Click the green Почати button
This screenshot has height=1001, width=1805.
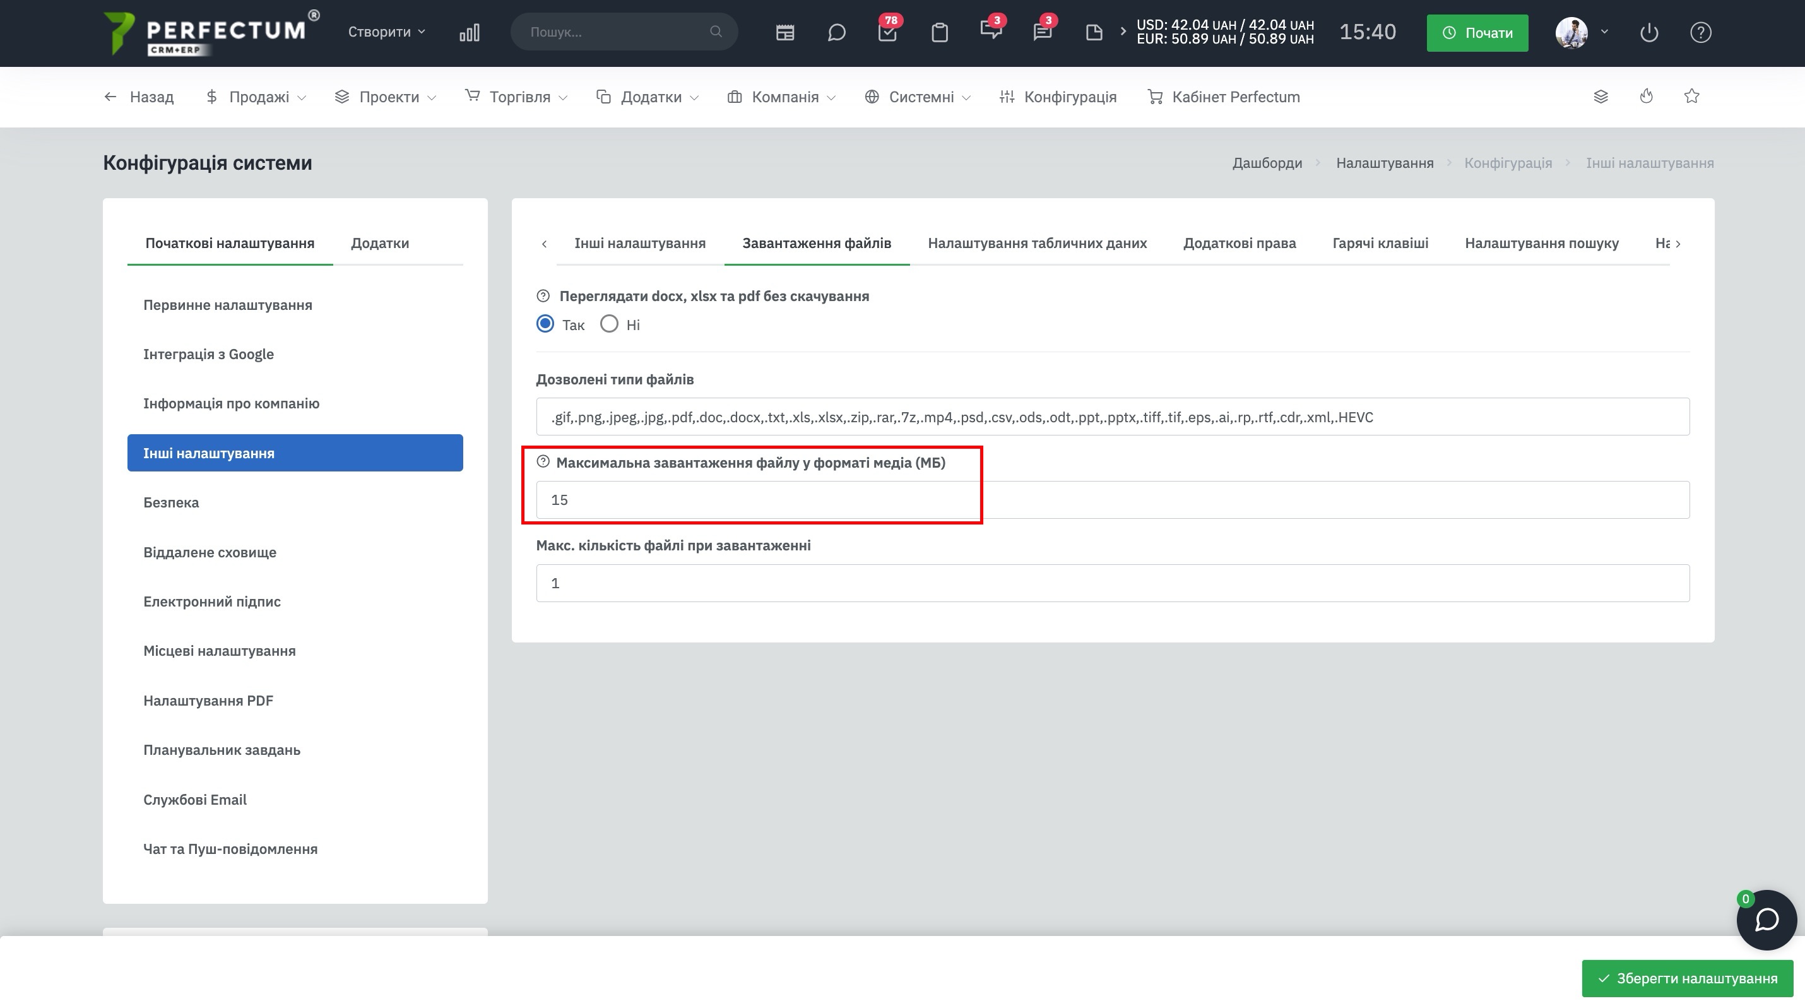(x=1477, y=32)
